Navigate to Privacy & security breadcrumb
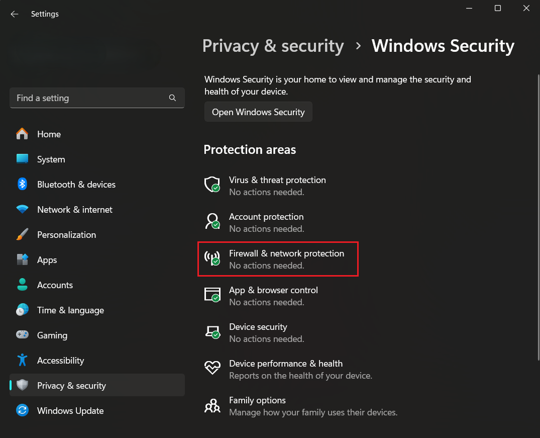 273,46
